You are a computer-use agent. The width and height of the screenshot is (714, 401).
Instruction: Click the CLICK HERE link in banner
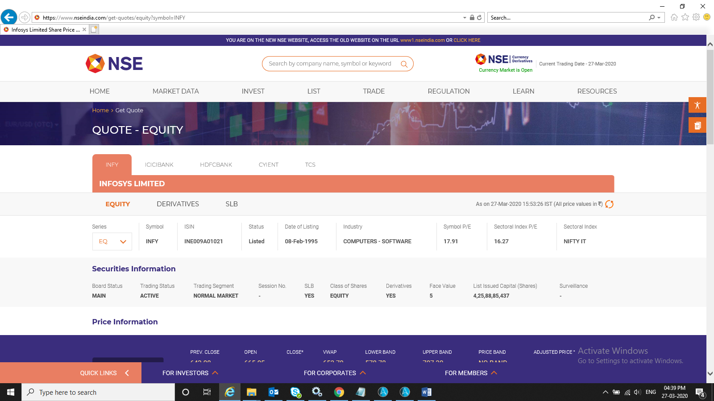tap(467, 40)
